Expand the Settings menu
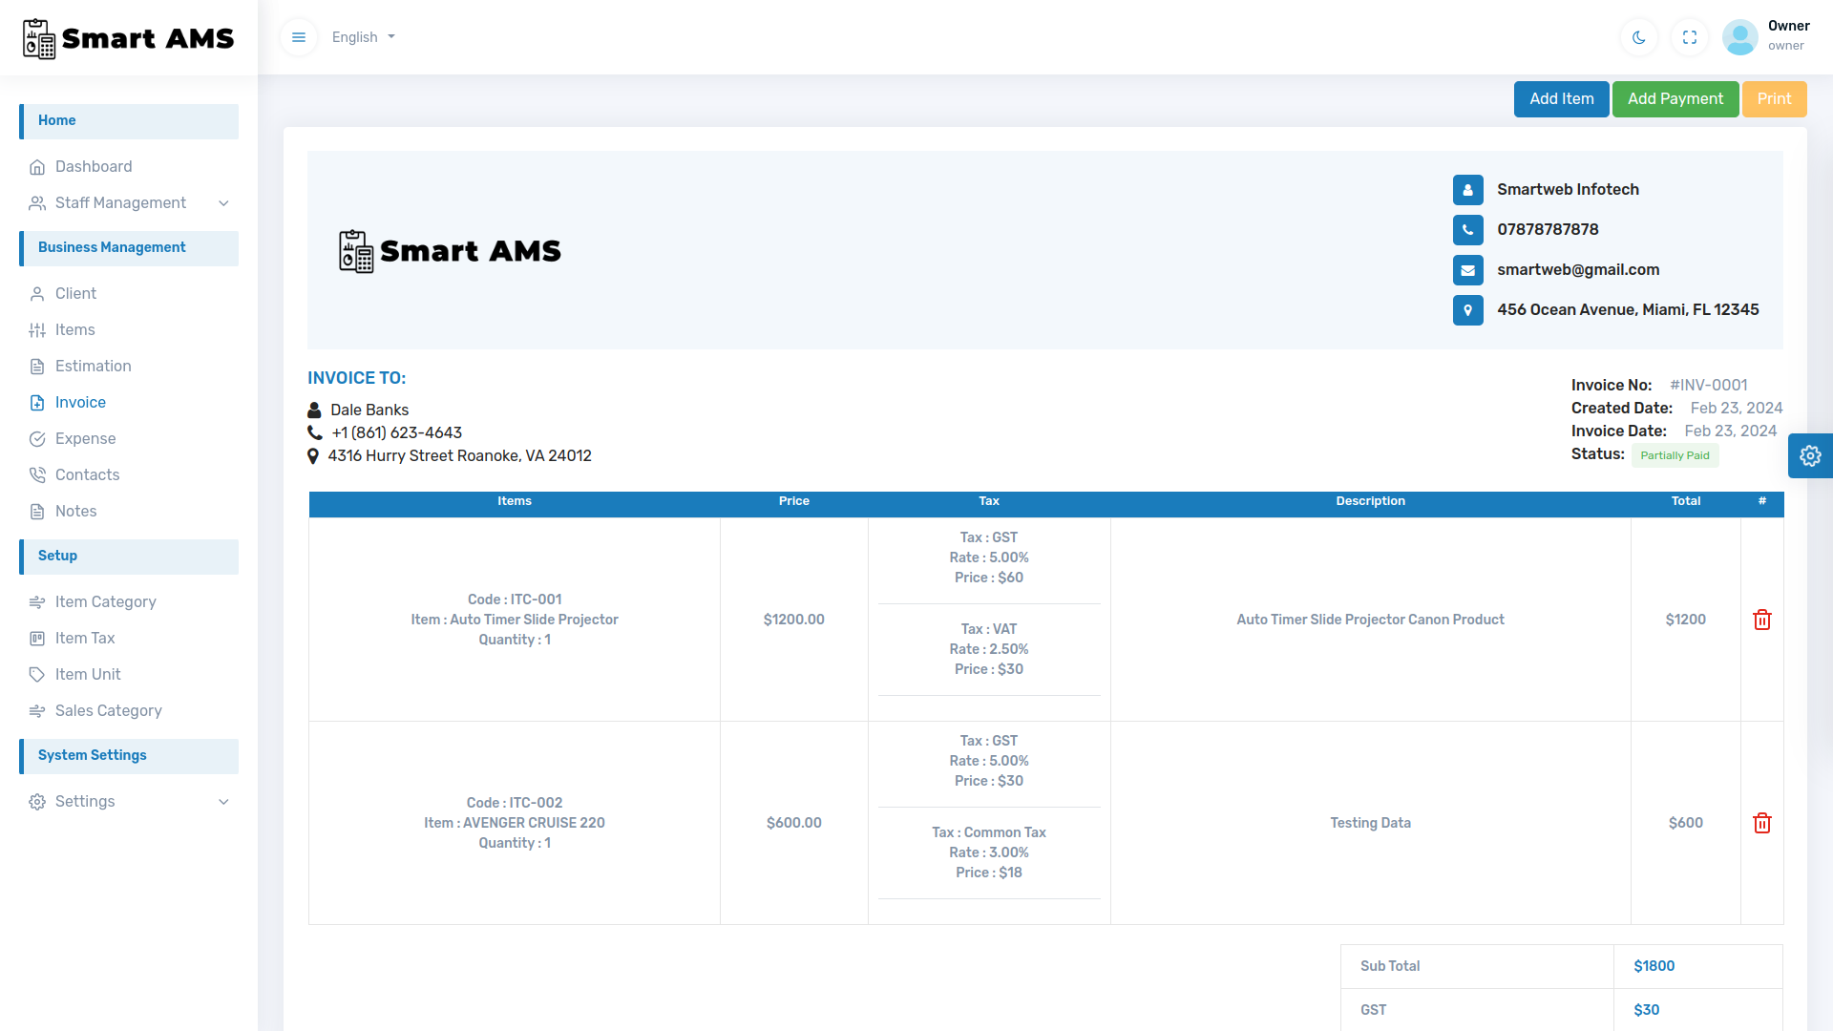Image resolution: width=1833 pixels, height=1031 pixels. (x=85, y=802)
